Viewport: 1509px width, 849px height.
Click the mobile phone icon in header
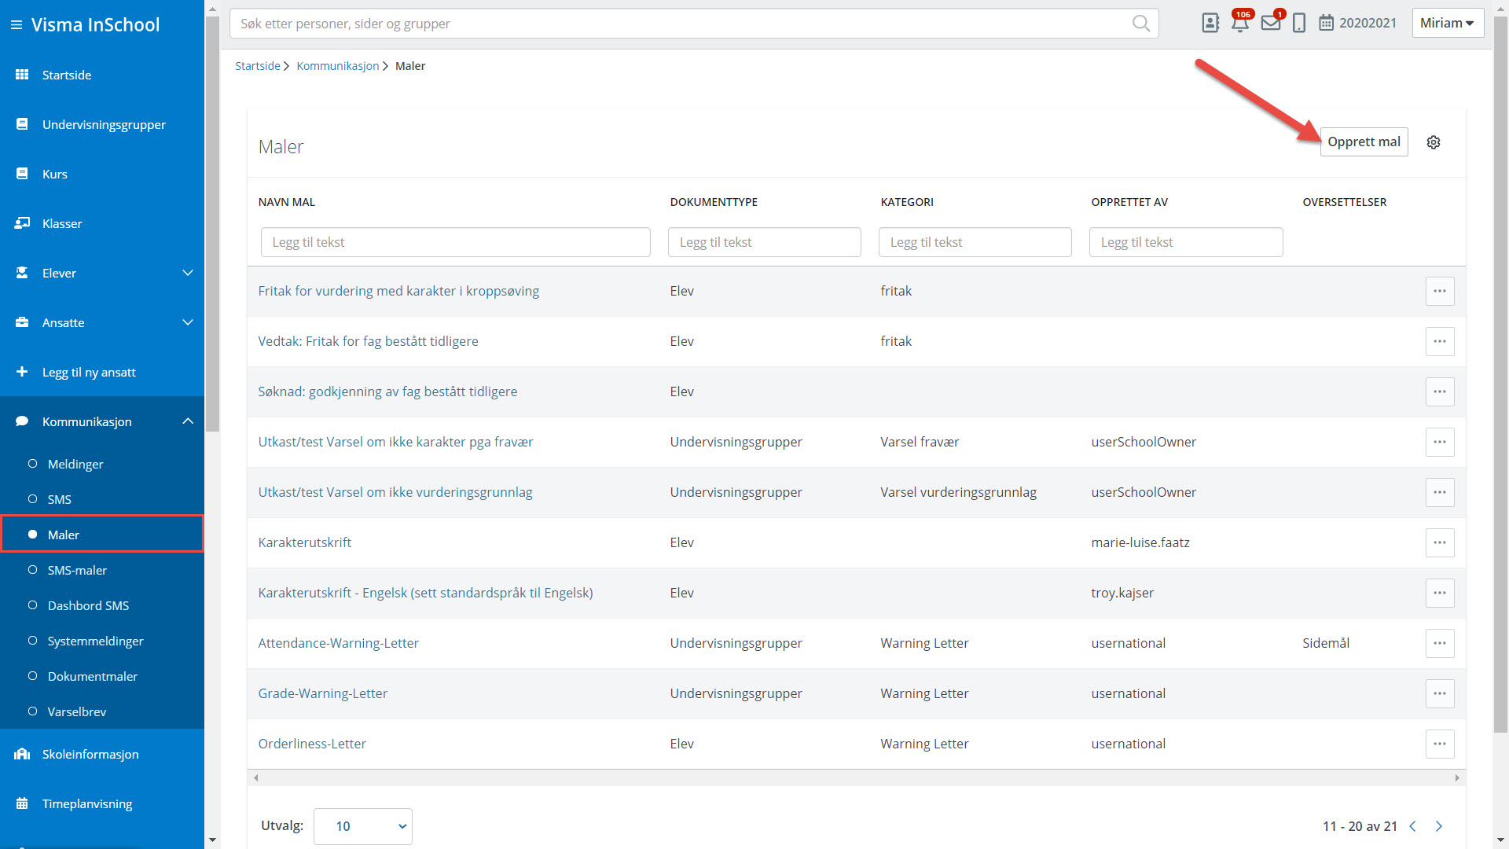click(1299, 24)
